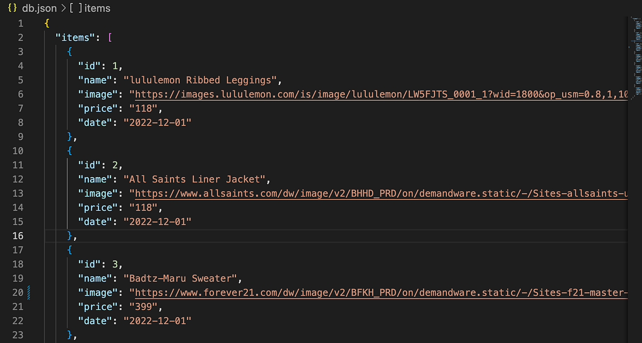Click the opening brace on line 10

[70, 151]
